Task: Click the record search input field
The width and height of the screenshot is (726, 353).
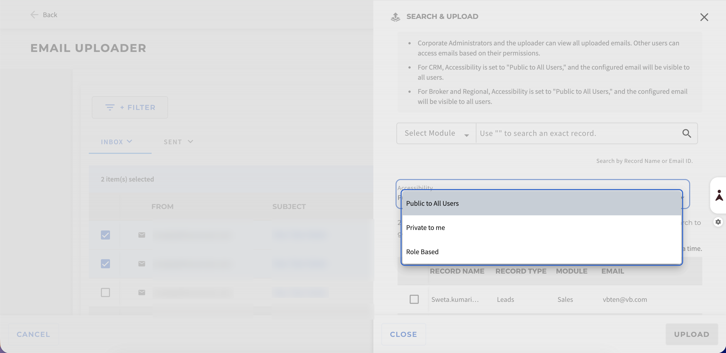Action: click(x=578, y=133)
